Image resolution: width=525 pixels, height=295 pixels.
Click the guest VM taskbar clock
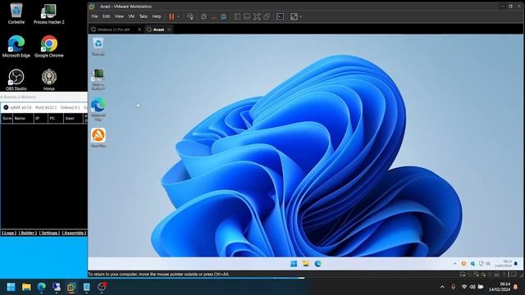coord(503,264)
